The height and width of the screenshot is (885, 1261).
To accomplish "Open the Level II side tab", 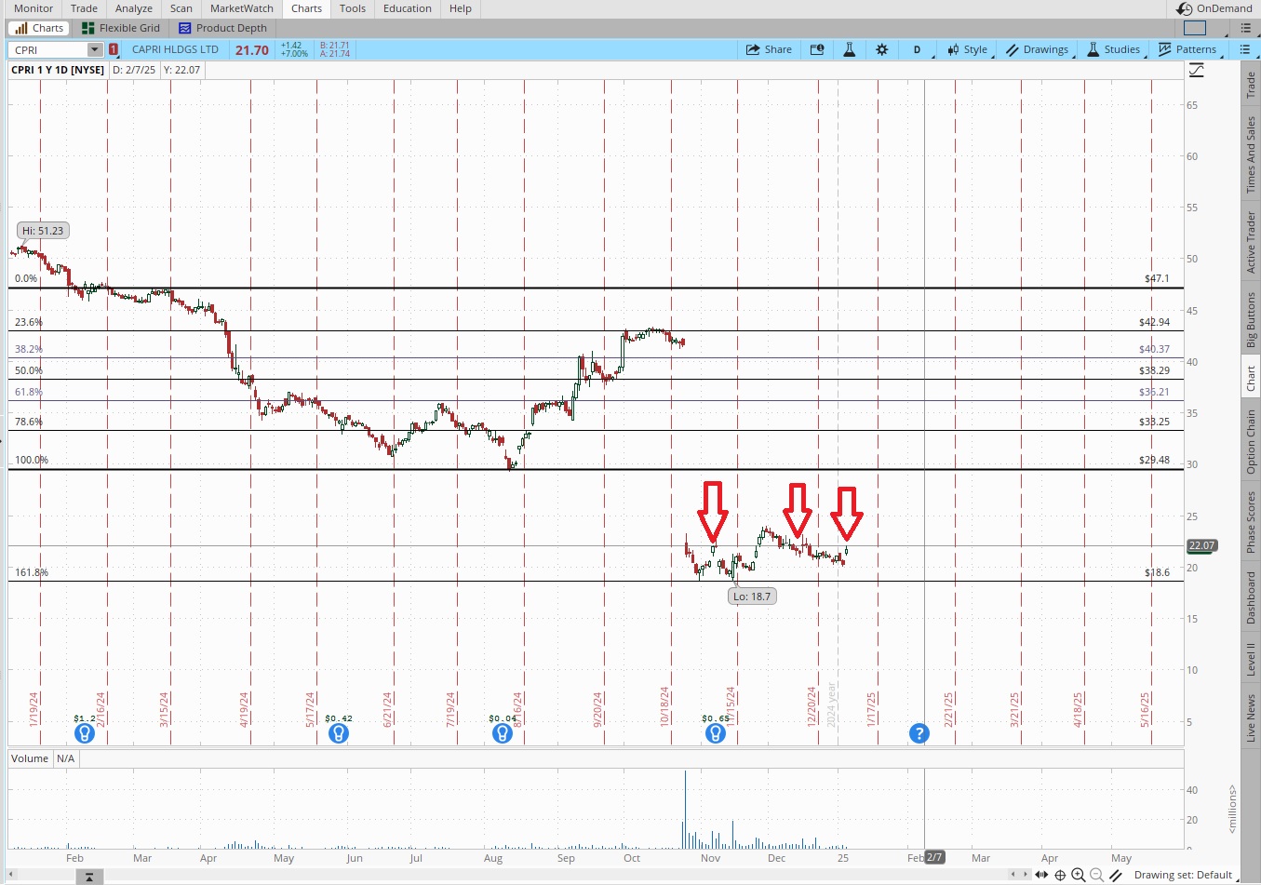I will [x=1251, y=659].
